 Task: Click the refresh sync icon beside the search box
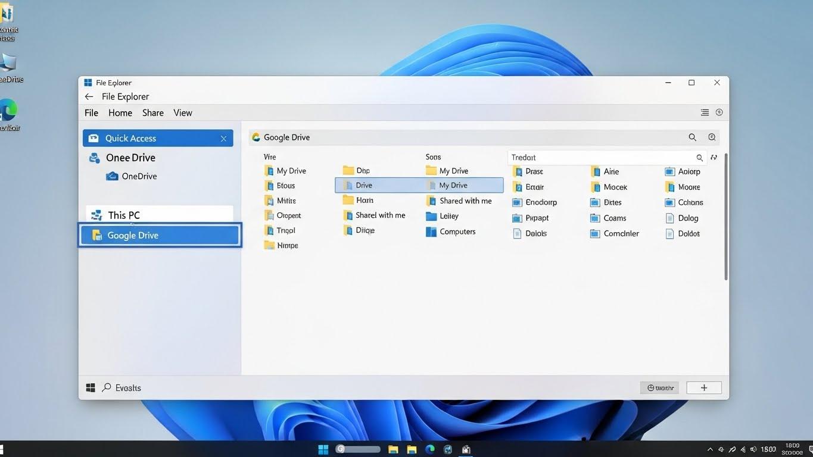click(714, 157)
